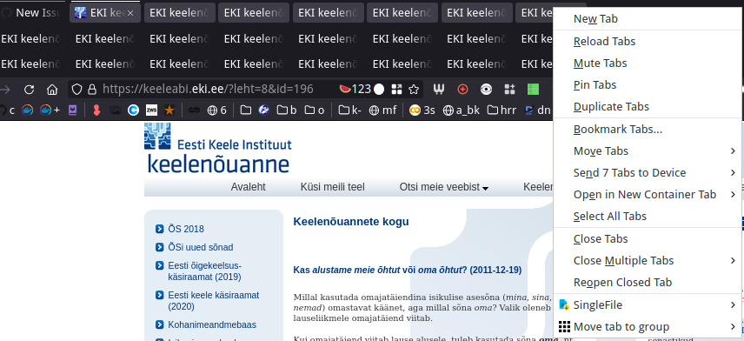
Task: Open the globe bookmark labeled mf
Action: (382, 110)
